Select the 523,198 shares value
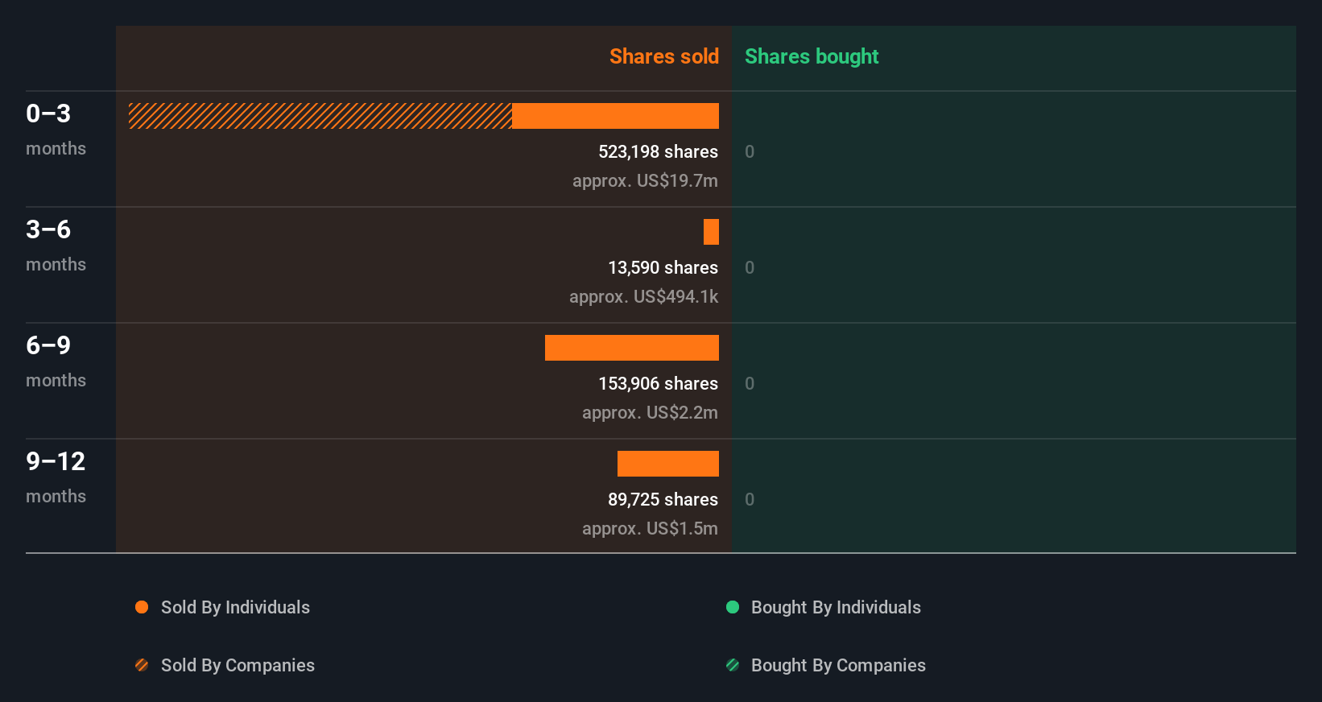Image resolution: width=1322 pixels, height=702 pixels. pos(658,151)
